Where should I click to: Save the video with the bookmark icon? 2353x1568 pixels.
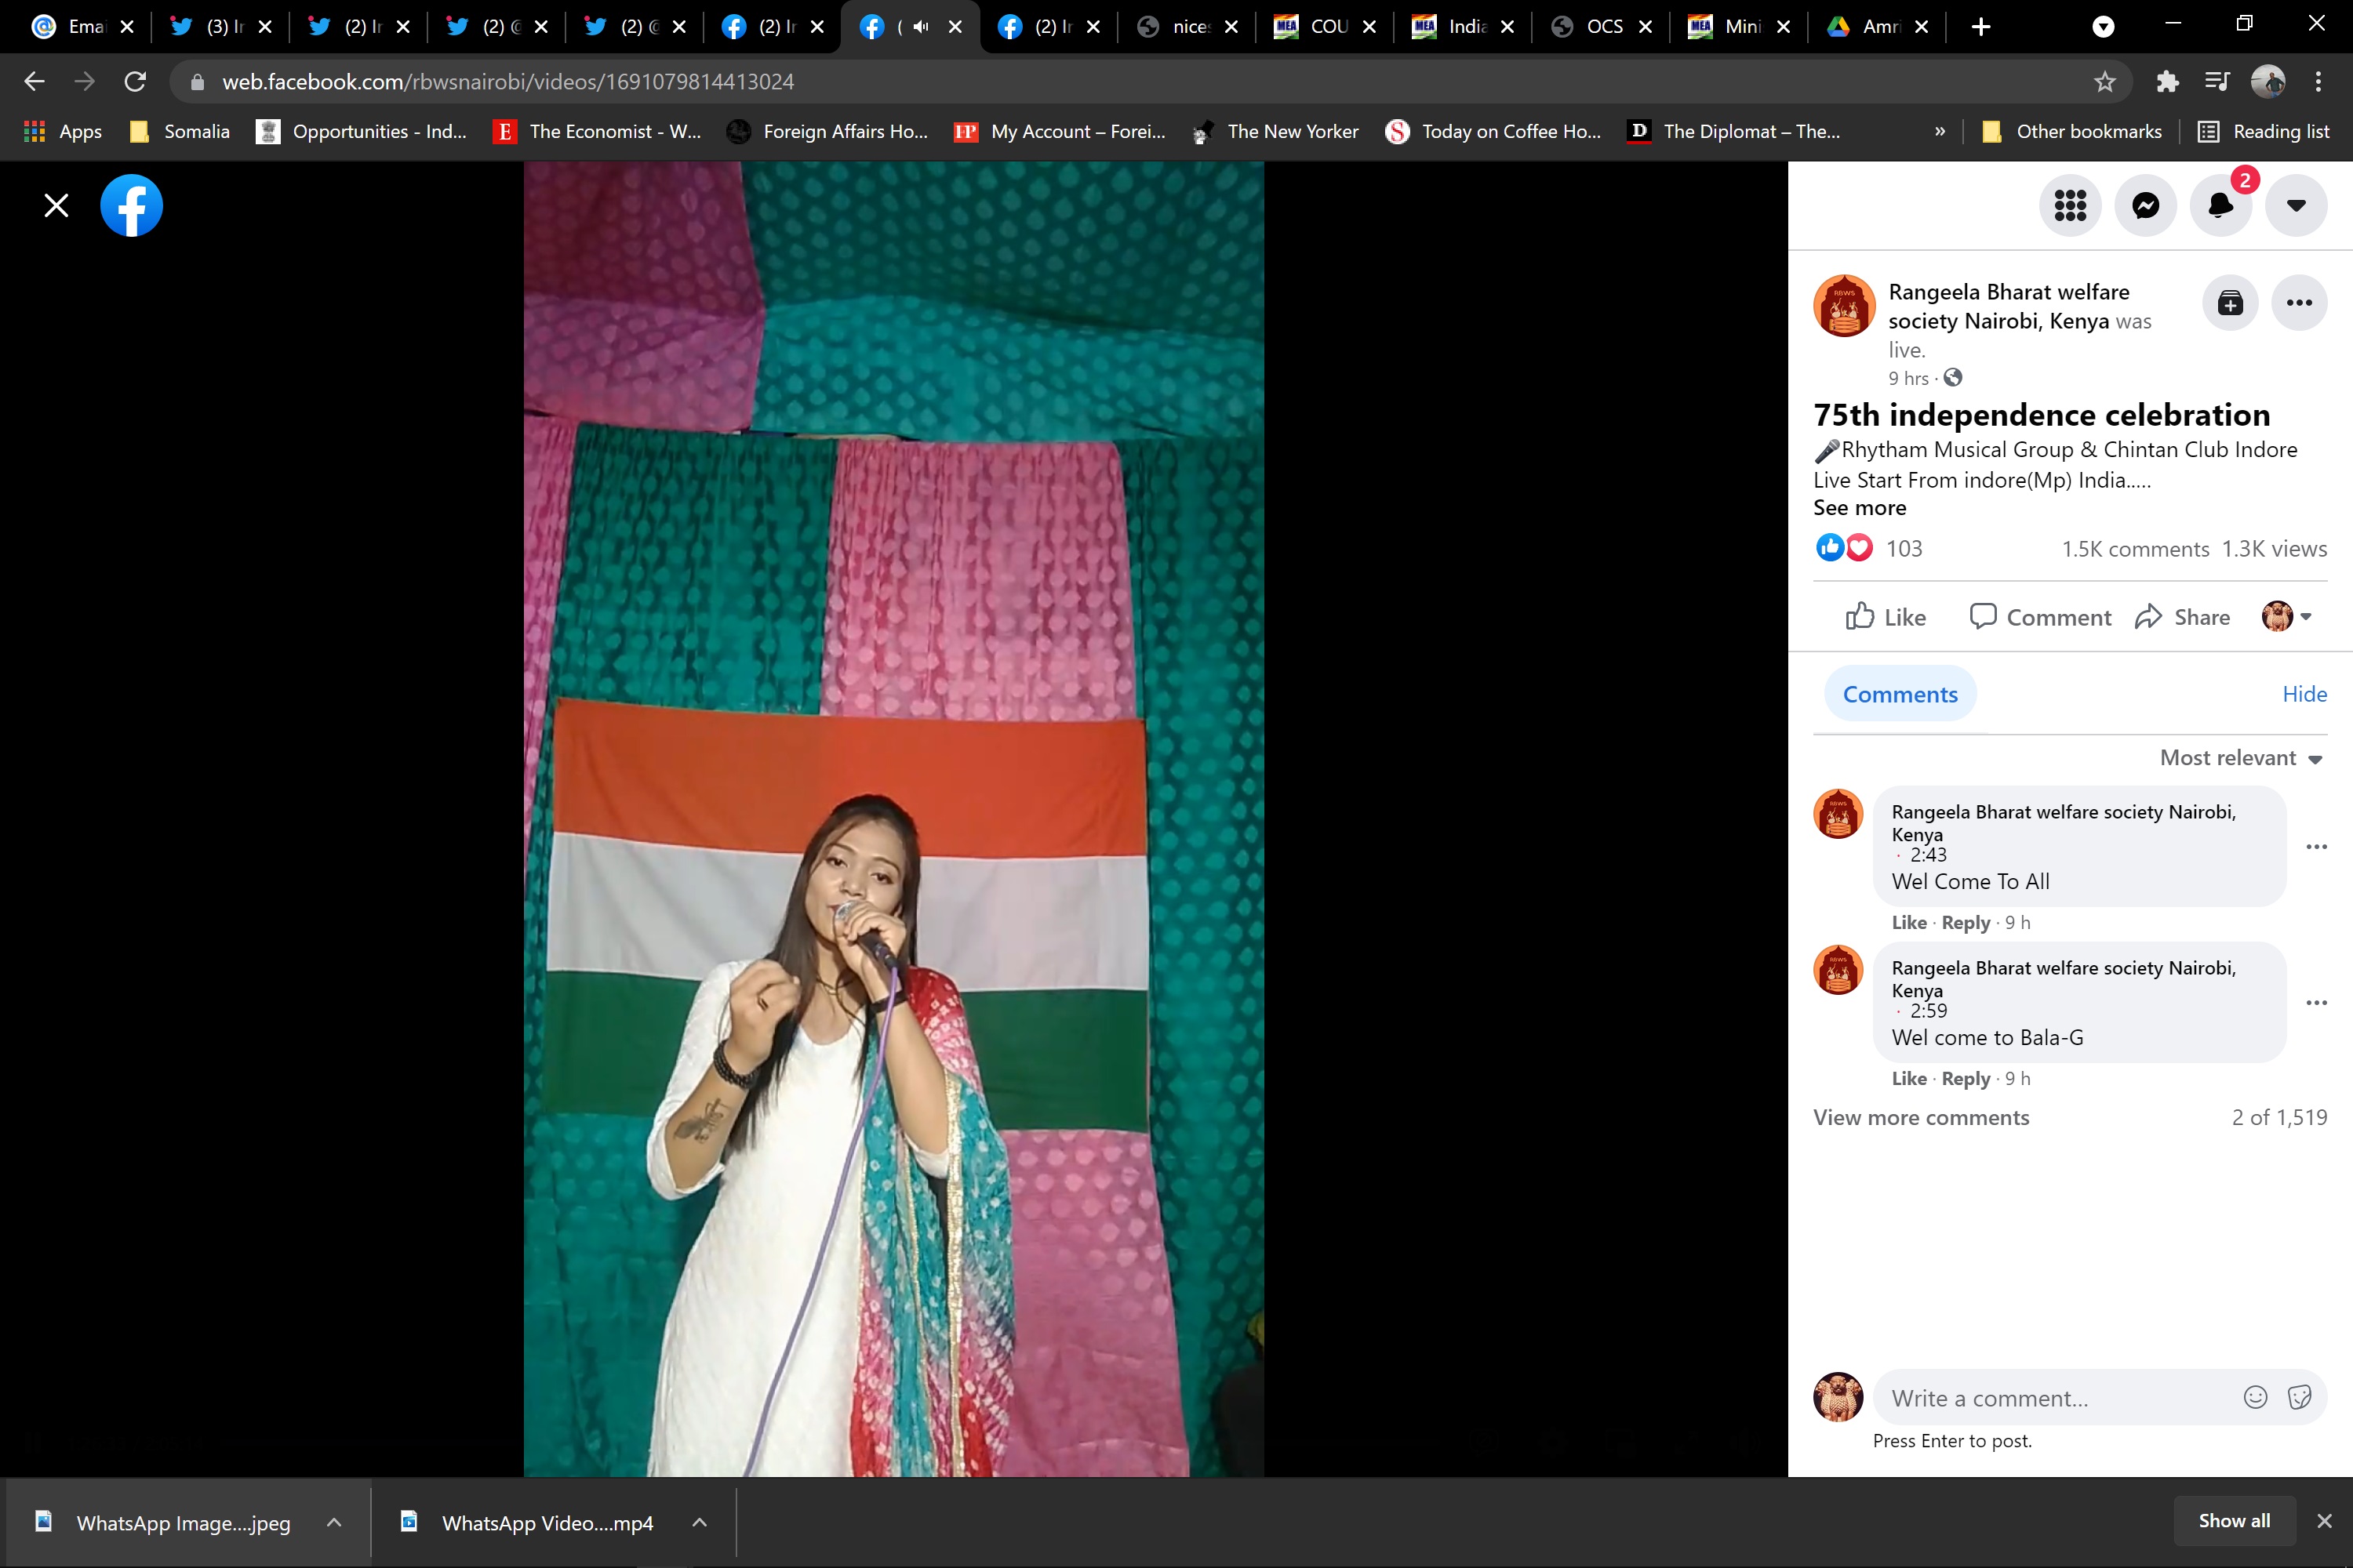click(x=2230, y=303)
